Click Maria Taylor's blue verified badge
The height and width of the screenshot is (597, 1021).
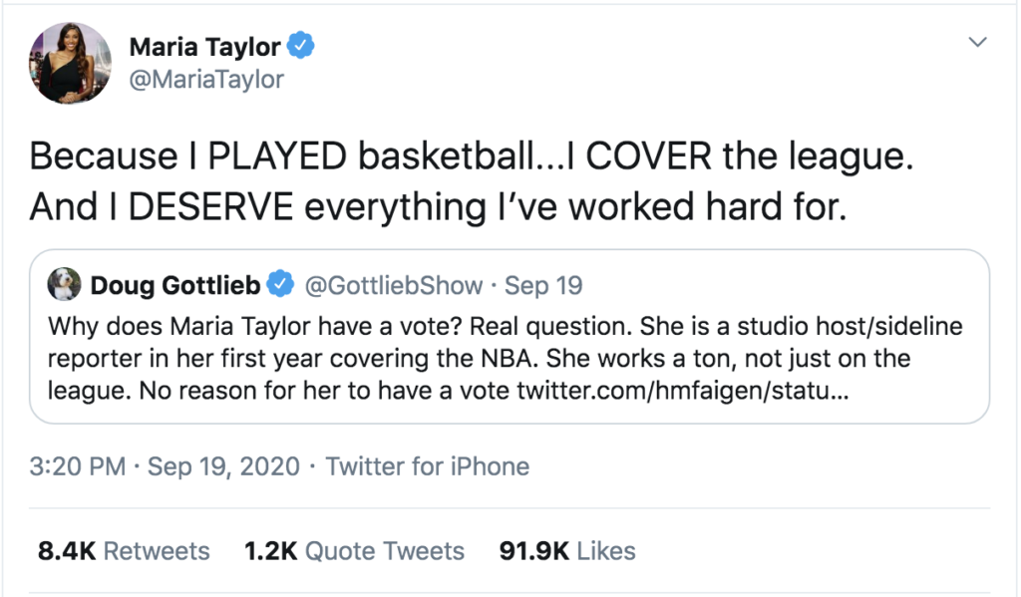(x=302, y=46)
